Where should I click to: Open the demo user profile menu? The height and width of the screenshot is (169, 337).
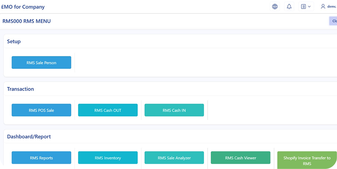[329, 7]
